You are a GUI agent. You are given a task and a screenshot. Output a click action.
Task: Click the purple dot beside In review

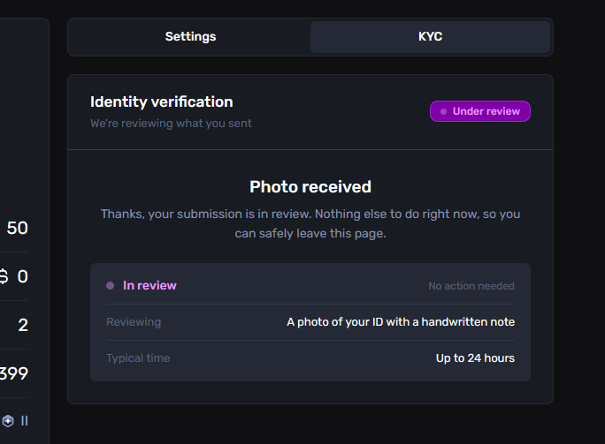(110, 285)
